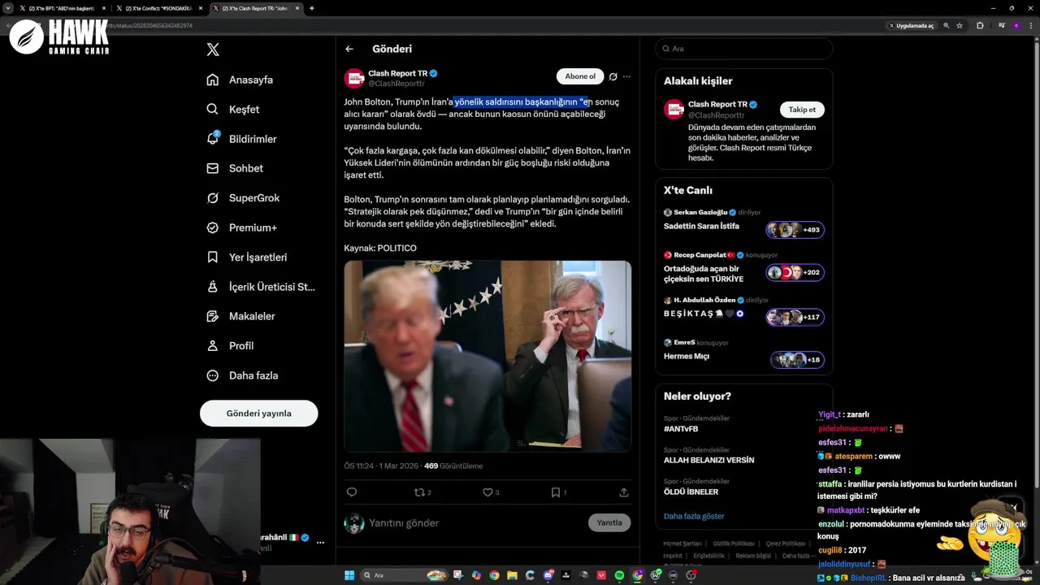The width and height of the screenshot is (1040, 585).
Task: Click browser profile avatar icon
Action: tap(1016, 25)
